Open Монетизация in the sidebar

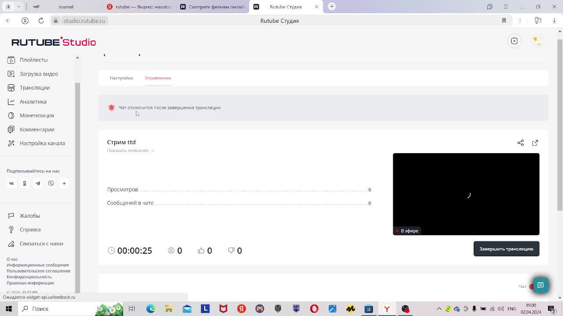(x=30, y=115)
